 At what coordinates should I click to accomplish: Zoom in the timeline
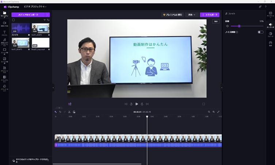(214, 112)
